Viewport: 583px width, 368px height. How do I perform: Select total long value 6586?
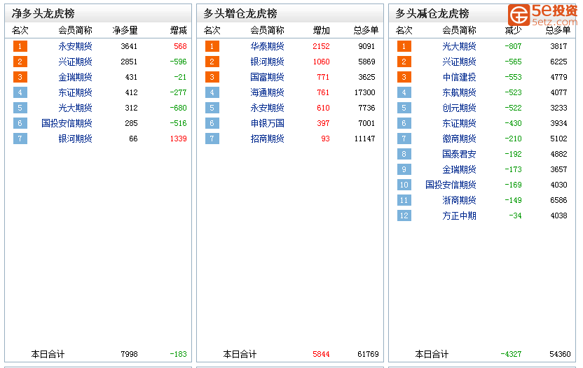pos(559,201)
